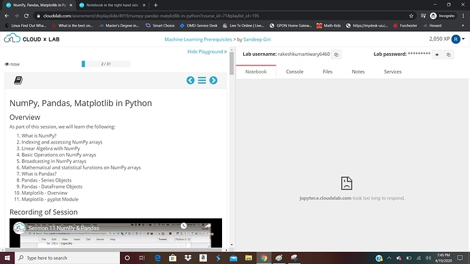Switch to the Console tab
Image resolution: width=470 pixels, height=264 pixels.
click(x=295, y=72)
